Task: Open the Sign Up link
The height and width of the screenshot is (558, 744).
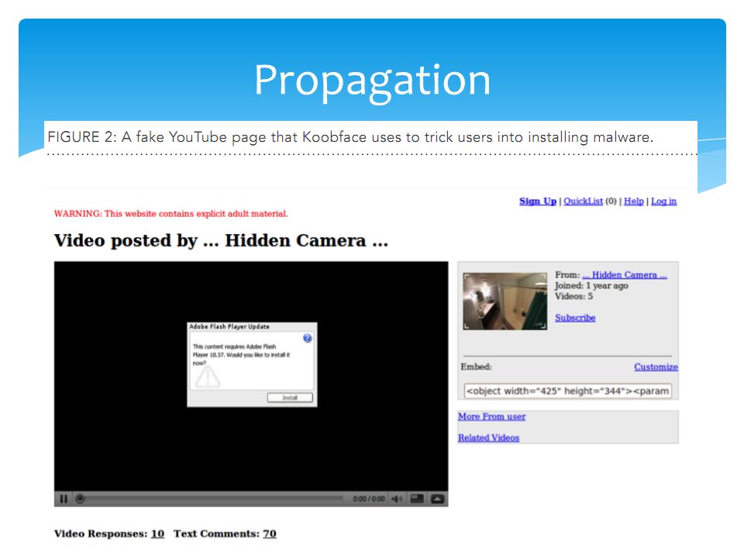Action: tap(538, 201)
